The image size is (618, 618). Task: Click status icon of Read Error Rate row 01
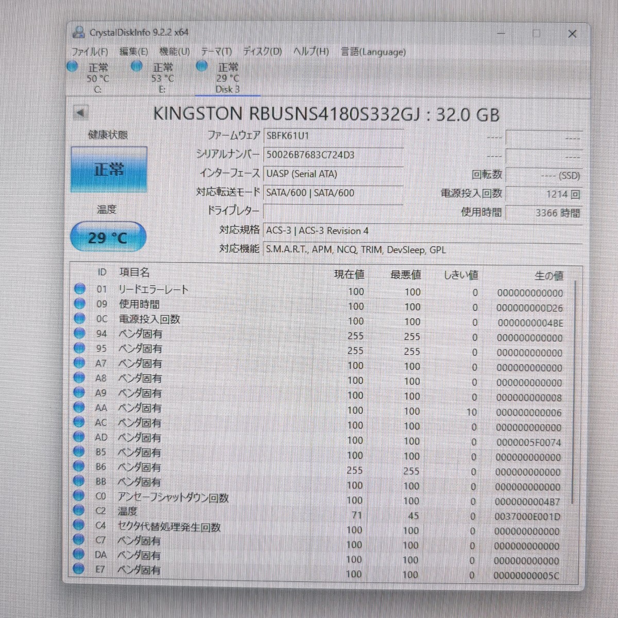coord(80,289)
